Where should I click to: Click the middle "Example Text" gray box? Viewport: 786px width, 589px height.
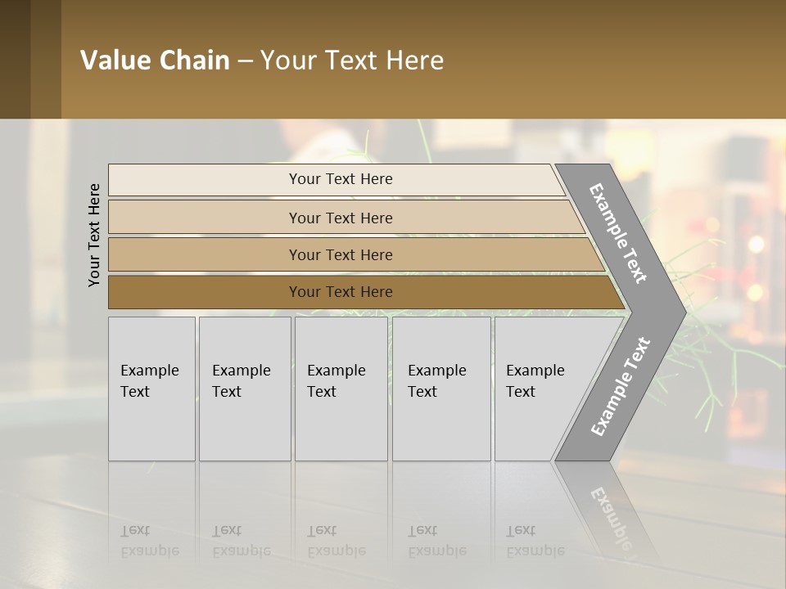341,389
